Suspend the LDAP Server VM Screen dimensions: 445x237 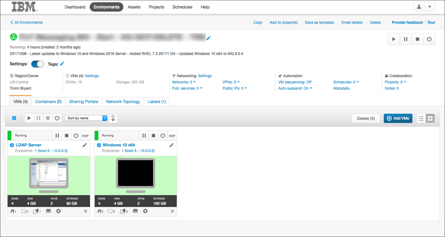point(57,136)
